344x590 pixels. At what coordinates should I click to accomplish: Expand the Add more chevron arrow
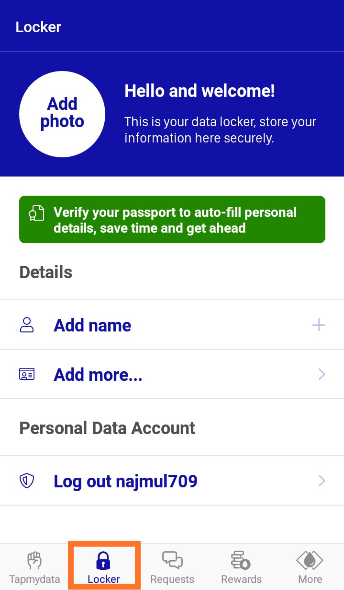[x=322, y=374]
